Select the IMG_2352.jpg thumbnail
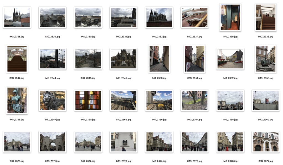The width and height of the screenshot is (283, 165). pos(230,59)
